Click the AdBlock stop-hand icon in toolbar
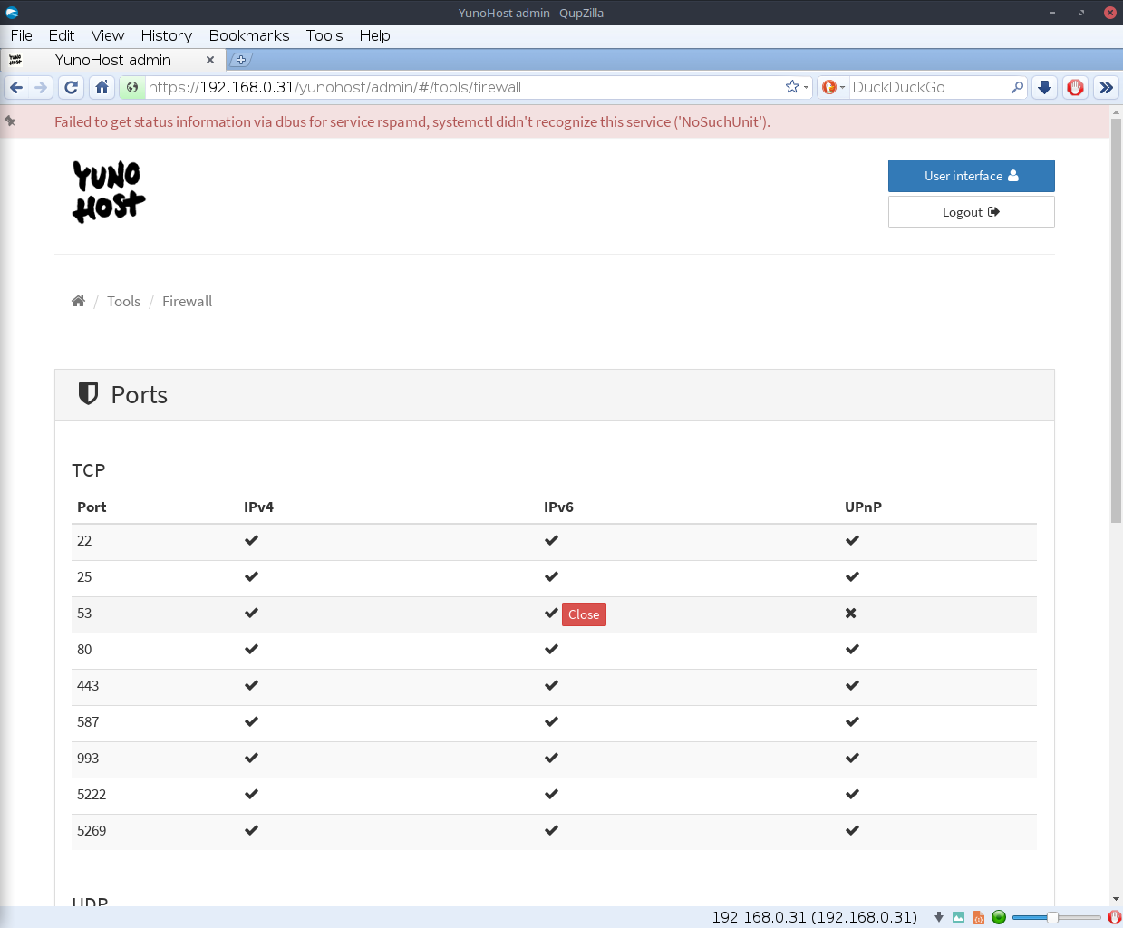 pyautogui.click(x=1075, y=87)
